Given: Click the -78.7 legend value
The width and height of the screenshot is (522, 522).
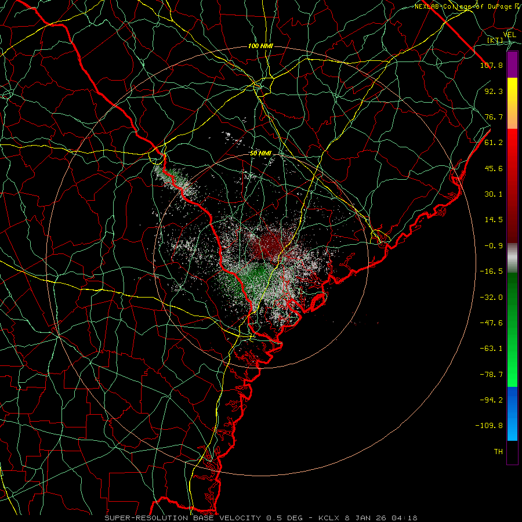Looking at the screenshot, I should click(x=491, y=375).
